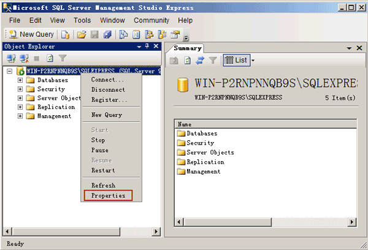The image size is (368, 250).
Task: Click the Name column header
Action: [x=266, y=124]
